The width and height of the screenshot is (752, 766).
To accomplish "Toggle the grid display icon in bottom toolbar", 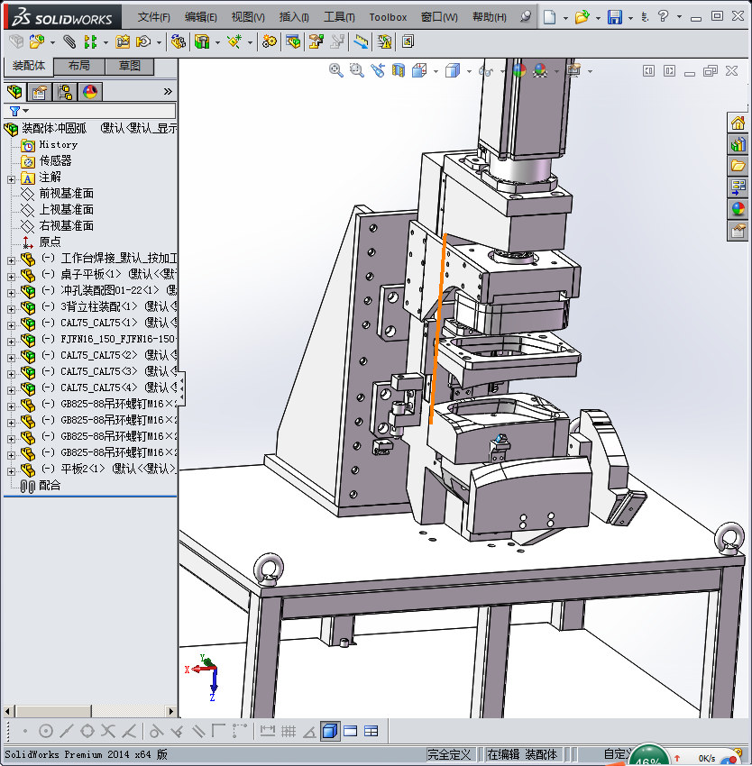I will coord(289,731).
